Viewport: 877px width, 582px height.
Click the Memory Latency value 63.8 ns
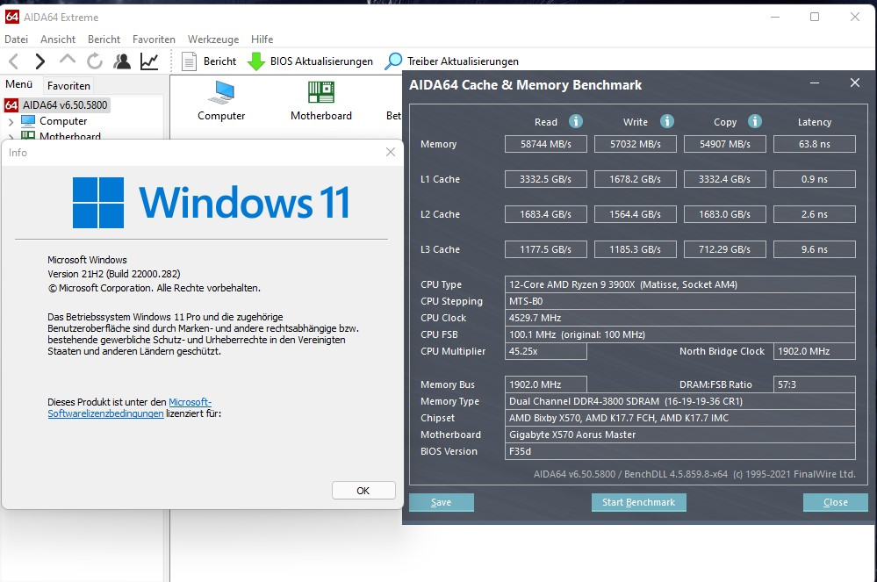815,144
